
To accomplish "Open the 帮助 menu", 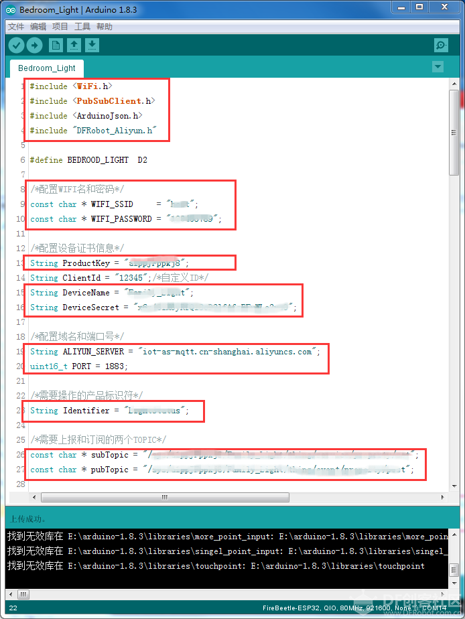I will click(105, 26).
